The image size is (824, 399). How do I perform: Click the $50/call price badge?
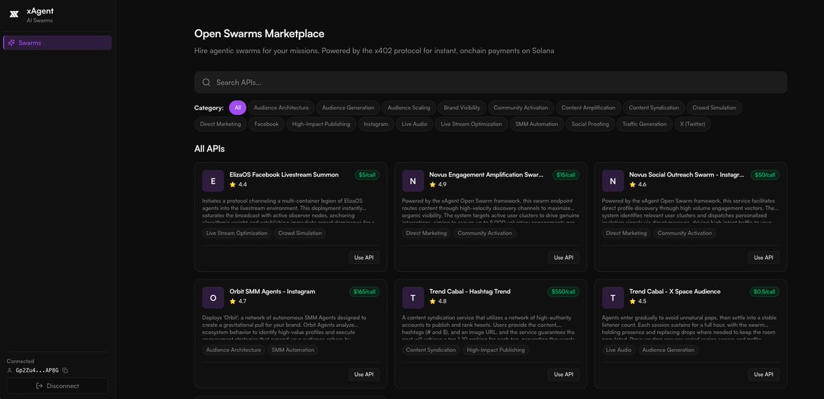[x=765, y=175]
